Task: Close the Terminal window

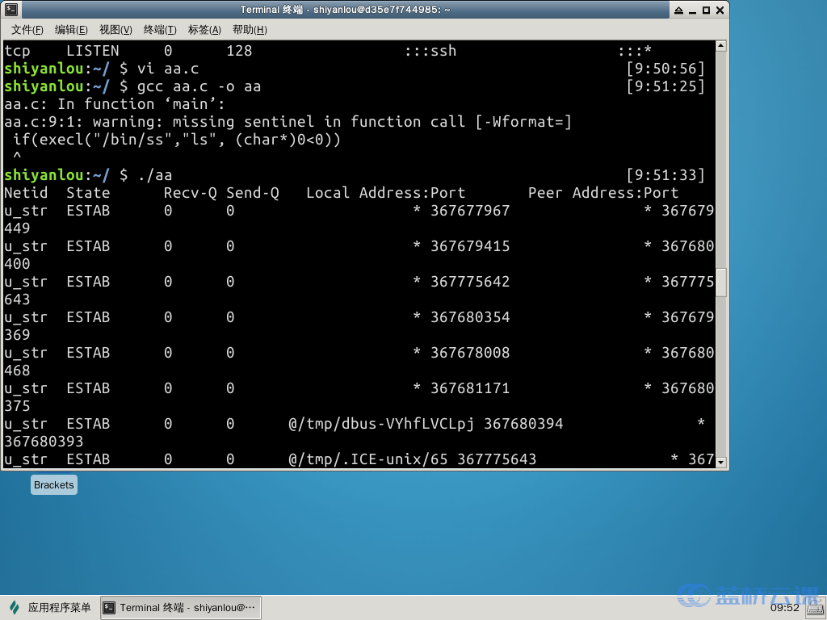Action: point(720,10)
